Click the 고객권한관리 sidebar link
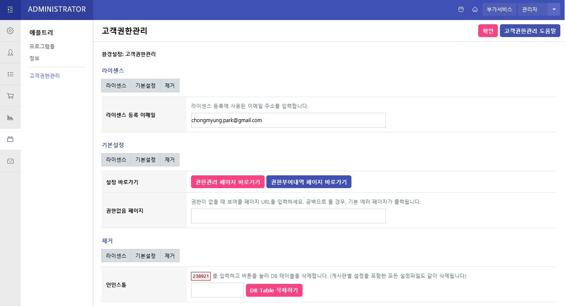The width and height of the screenshot is (565, 306). point(45,75)
